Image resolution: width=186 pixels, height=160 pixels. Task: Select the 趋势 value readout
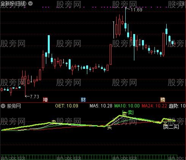tap(177, 106)
